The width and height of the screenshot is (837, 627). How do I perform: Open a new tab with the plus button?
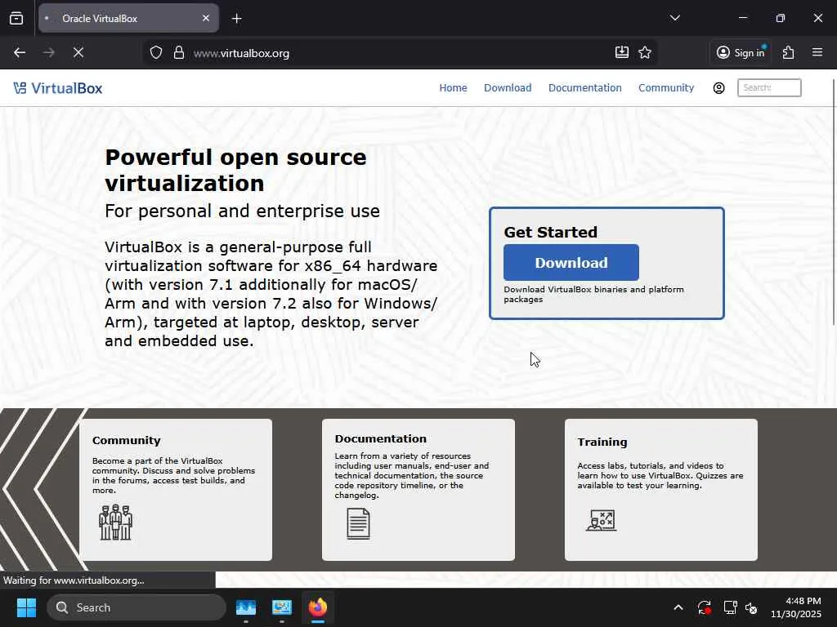coord(236,19)
